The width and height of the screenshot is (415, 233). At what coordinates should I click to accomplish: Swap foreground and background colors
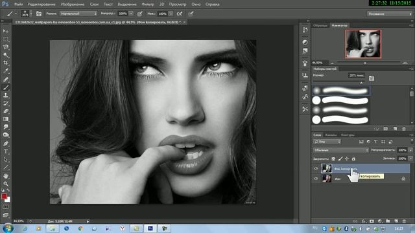pyautogui.click(x=8, y=190)
